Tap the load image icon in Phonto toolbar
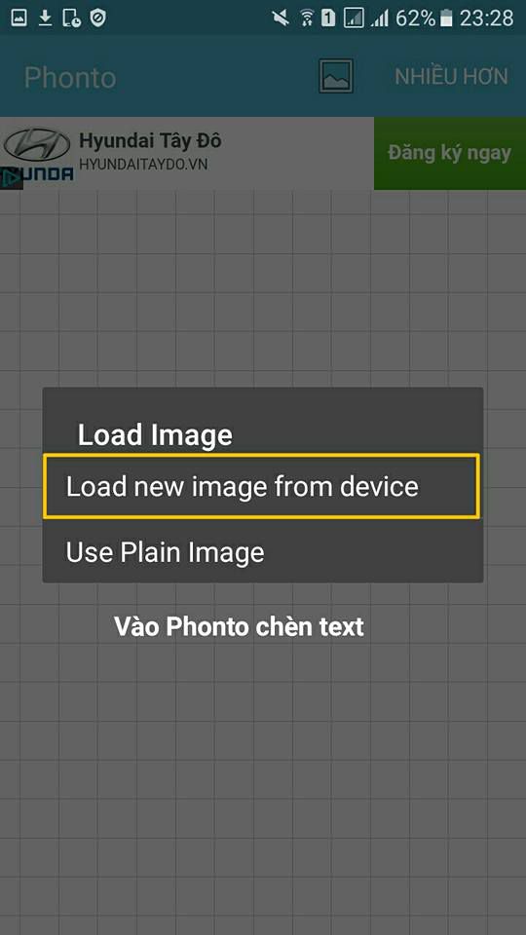 [336, 76]
